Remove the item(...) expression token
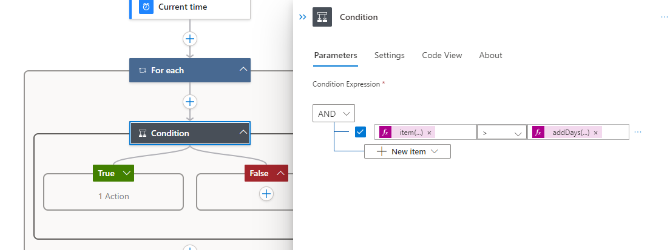 [x=429, y=133]
